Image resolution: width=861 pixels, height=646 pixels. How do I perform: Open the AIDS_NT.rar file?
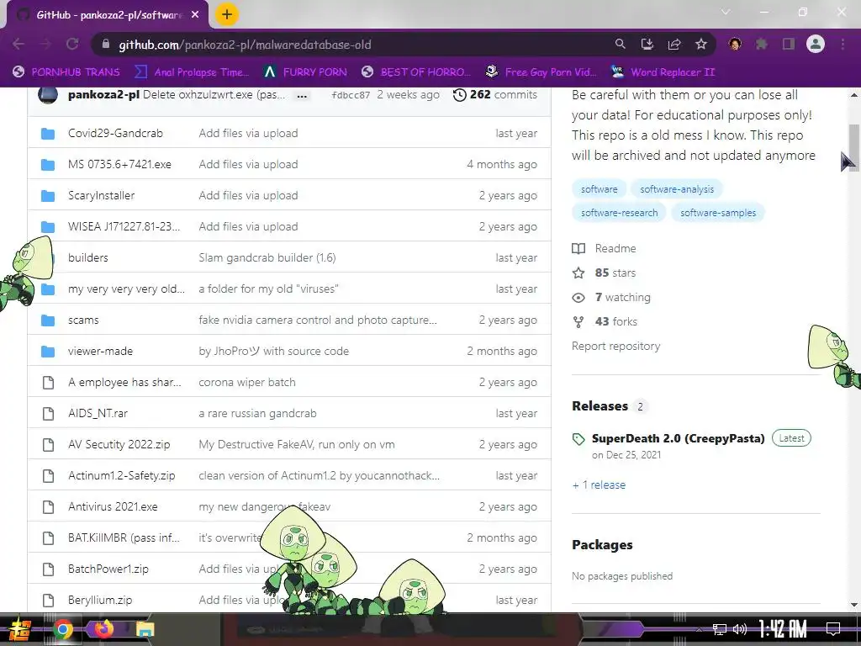click(98, 413)
